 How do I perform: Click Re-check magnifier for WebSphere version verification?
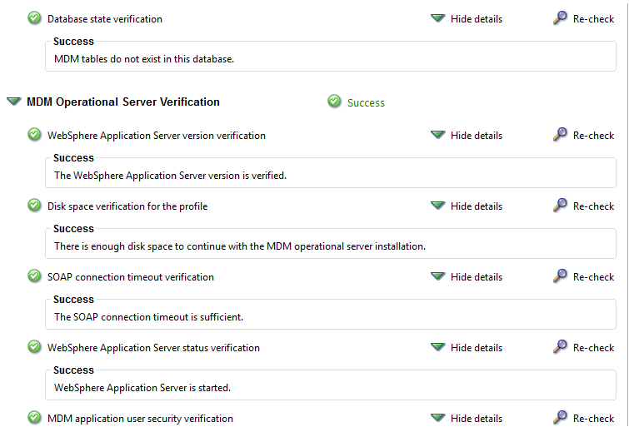(x=560, y=134)
